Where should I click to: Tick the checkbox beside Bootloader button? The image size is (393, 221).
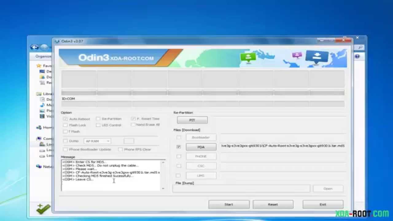(x=178, y=138)
